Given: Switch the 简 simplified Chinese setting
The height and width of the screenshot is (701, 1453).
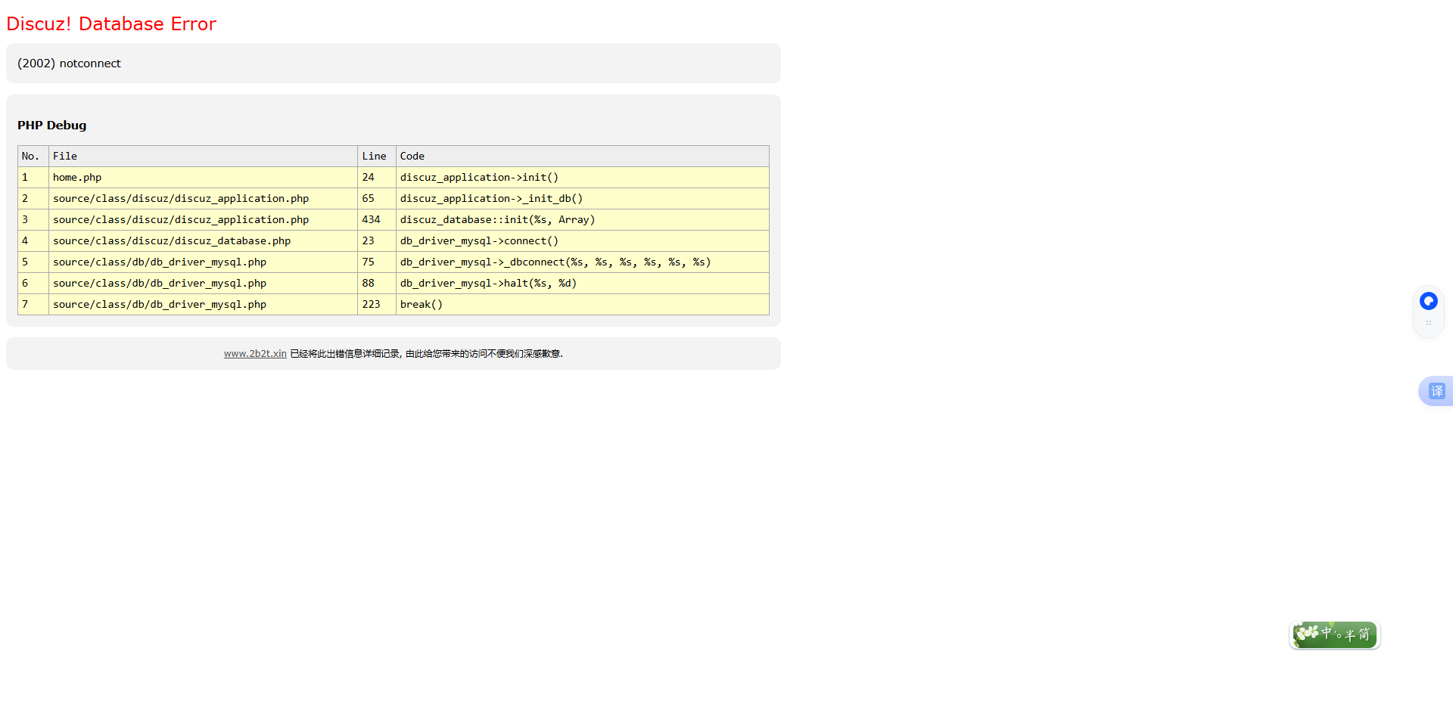Looking at the screenshot, I should (1364, 634).
